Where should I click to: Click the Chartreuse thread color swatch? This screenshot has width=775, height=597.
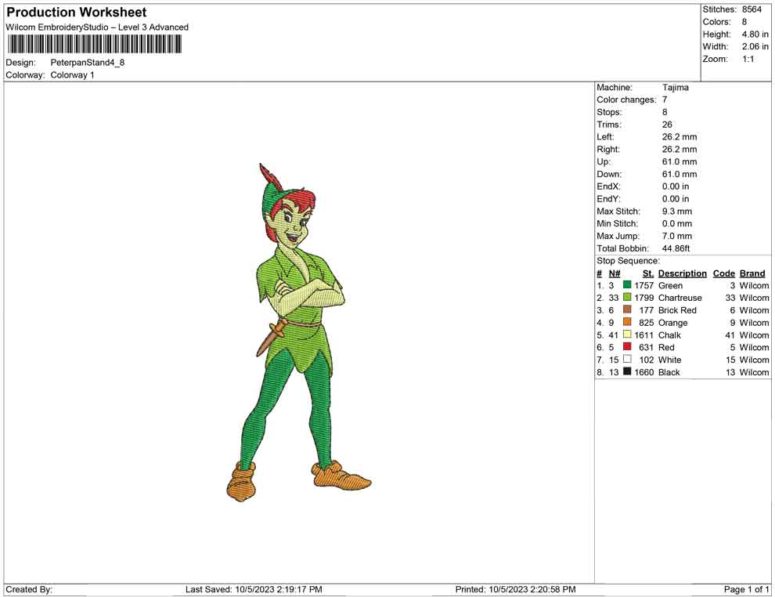[x=627, y=297]
